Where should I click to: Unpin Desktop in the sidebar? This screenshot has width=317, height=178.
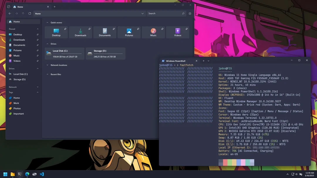pos(38,35)
